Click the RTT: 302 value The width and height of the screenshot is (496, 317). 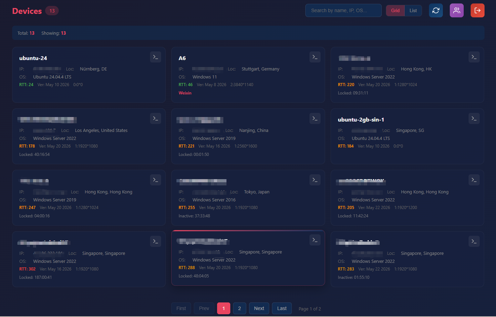point(28,269)
